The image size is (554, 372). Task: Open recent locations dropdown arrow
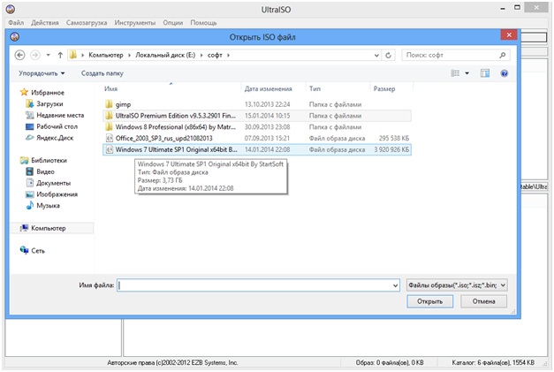[x=48, y=55]
